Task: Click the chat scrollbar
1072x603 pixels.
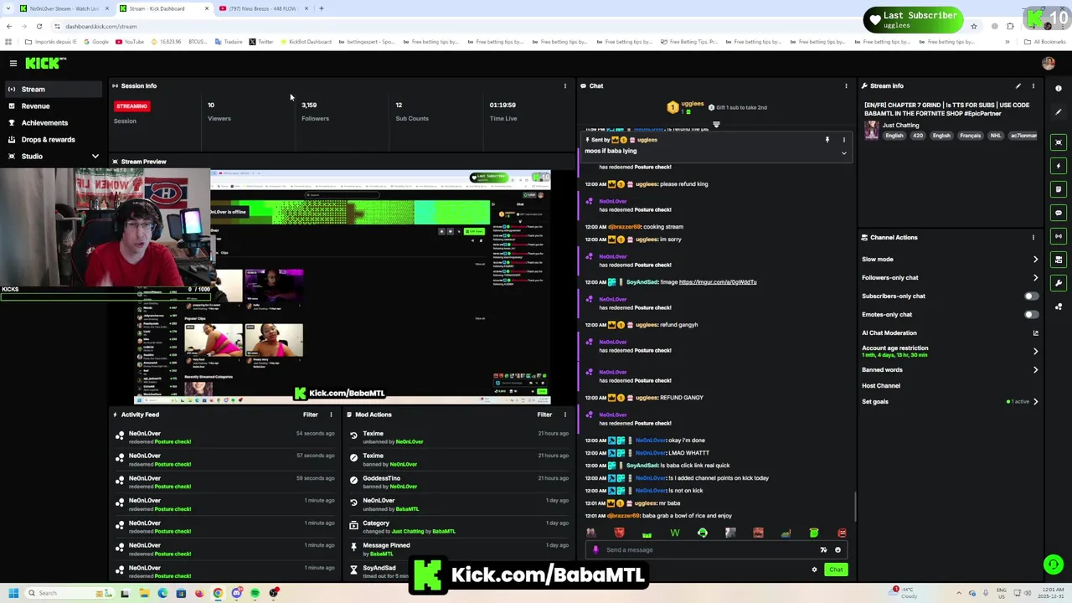Action: point(855,506)
